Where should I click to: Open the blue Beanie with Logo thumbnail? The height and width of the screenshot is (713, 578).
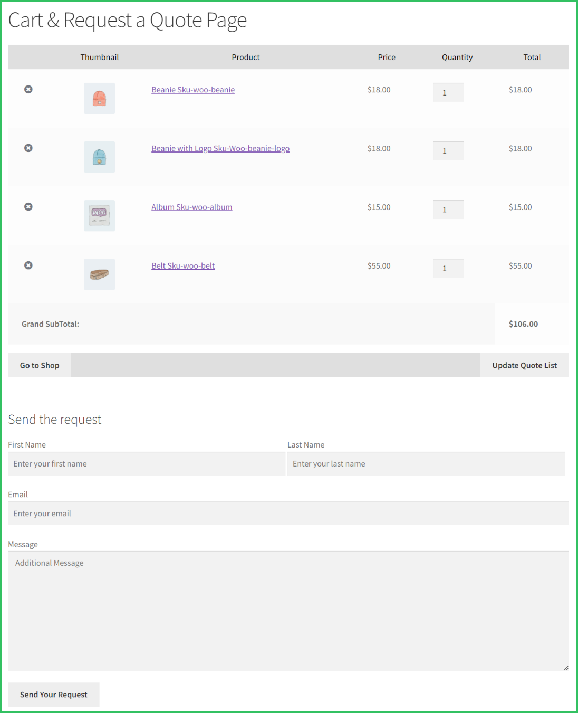tap(99, 157)
